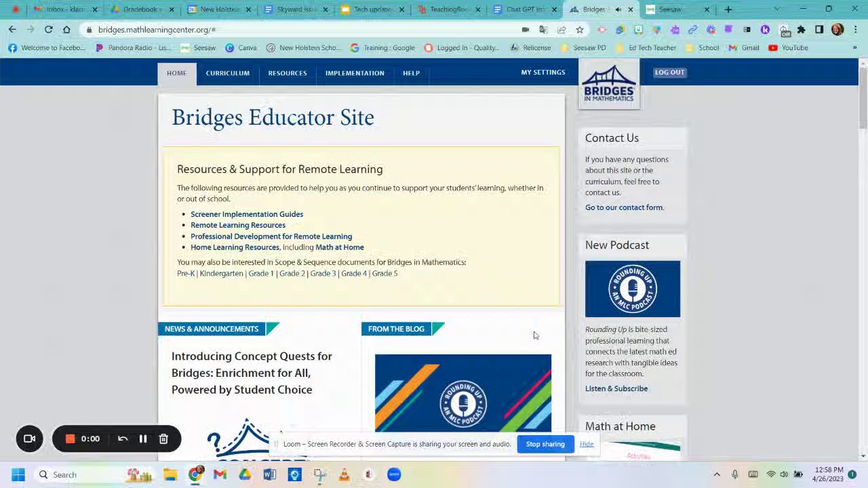Open Google Drive from the taskbar
This screenshot has height=488, width=868.
click(x=245, y=474)
